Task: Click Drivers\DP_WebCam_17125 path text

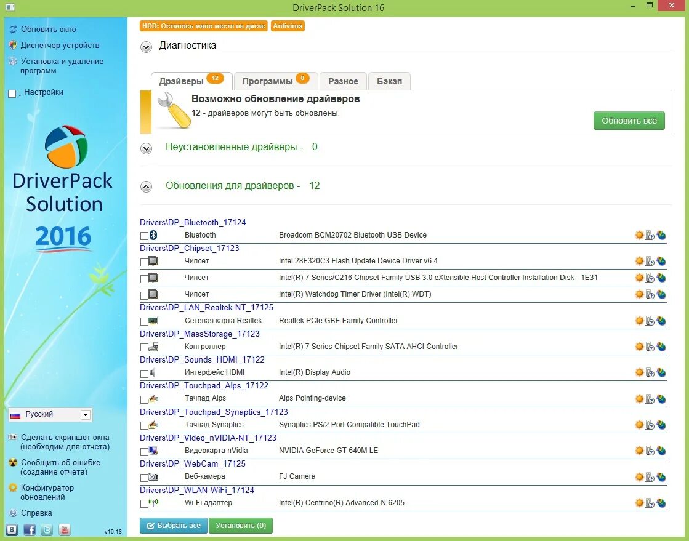Action: pyautogui.click(x=193, y=463)
